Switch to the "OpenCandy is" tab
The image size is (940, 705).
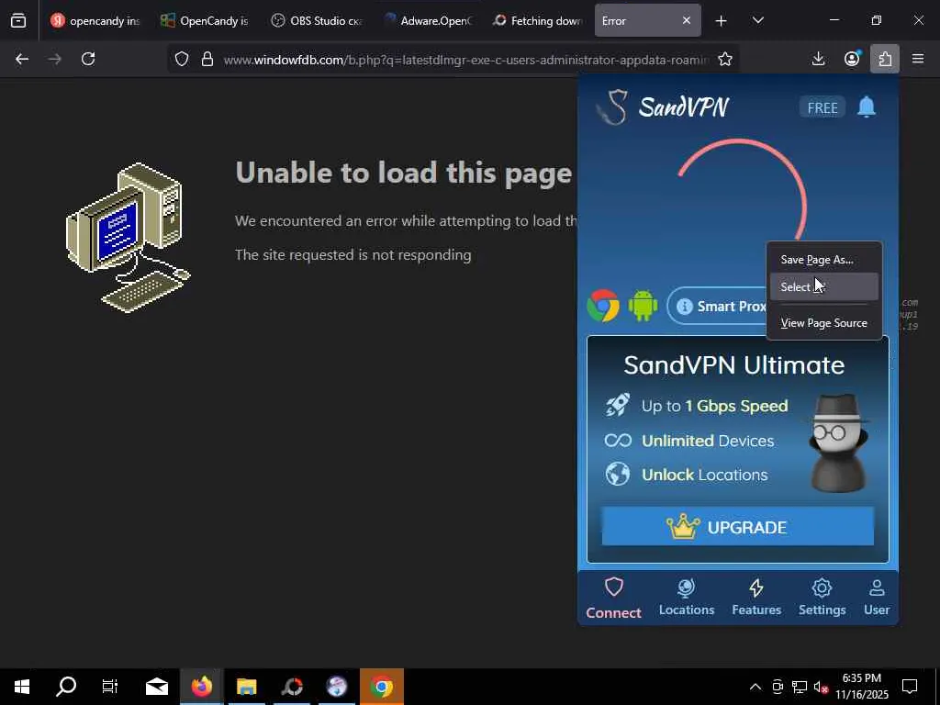tap(206, 21)
